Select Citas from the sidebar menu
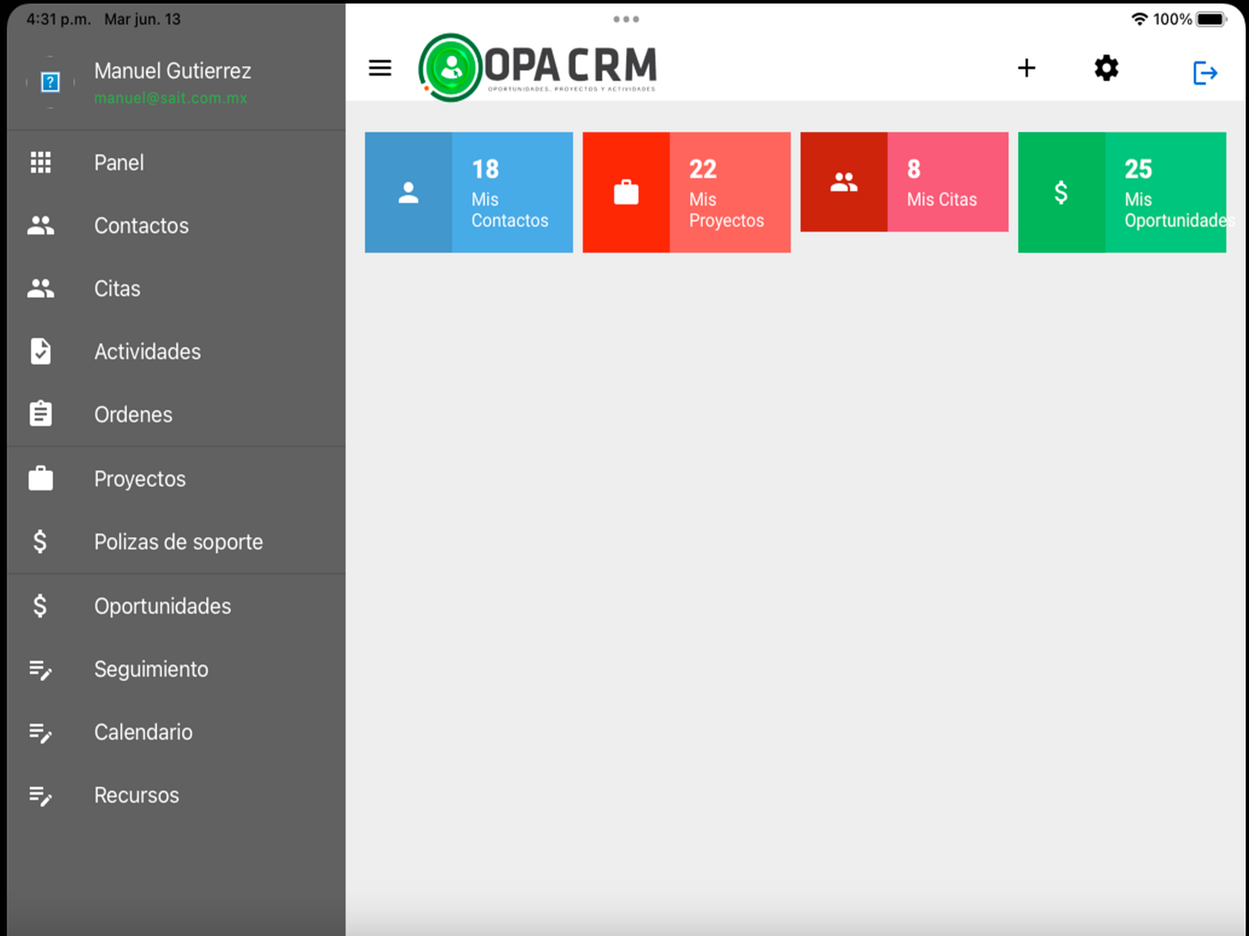This screenshot has height=936, width=1249. tap(117, 288)
